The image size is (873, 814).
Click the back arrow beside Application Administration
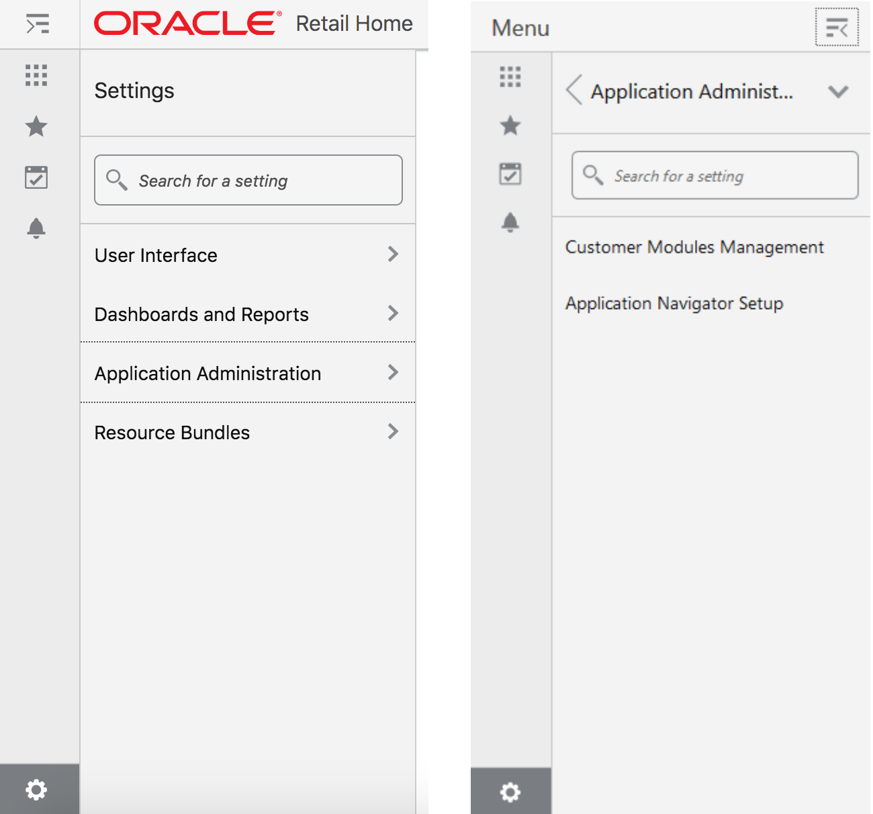(574, 91)
